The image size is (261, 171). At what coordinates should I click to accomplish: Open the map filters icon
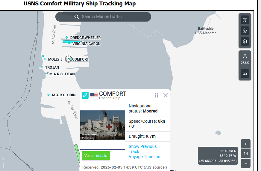(x=245, y=31)
